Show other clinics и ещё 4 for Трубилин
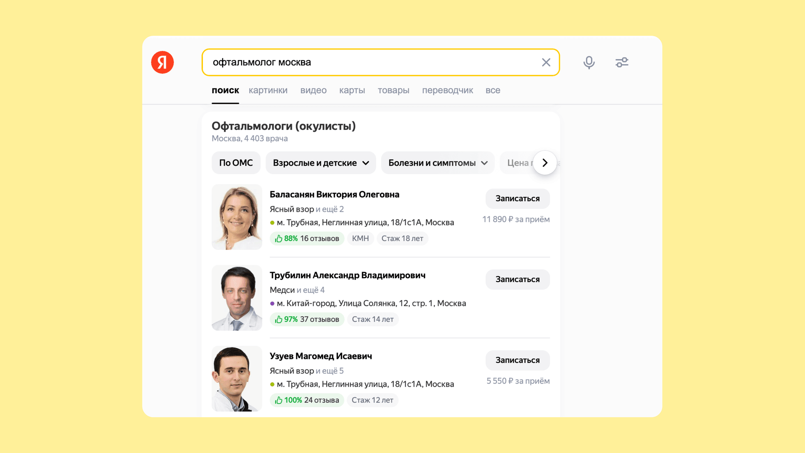This screenshot has width=805, height=453. (310, 290)
